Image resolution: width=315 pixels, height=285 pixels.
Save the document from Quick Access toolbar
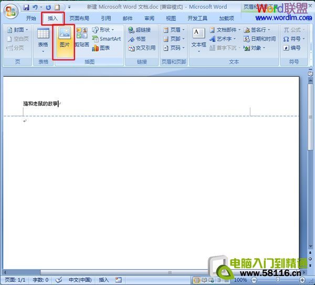[26, 8]
